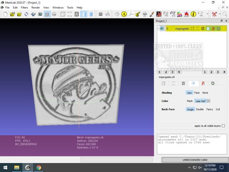Switch to the bounding box render tab

click(x=164, y=83)
